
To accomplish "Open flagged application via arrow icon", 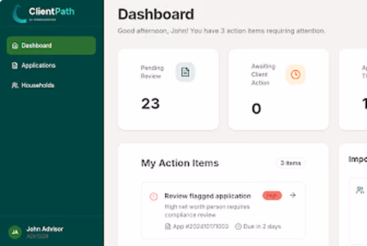I will 293,195.
